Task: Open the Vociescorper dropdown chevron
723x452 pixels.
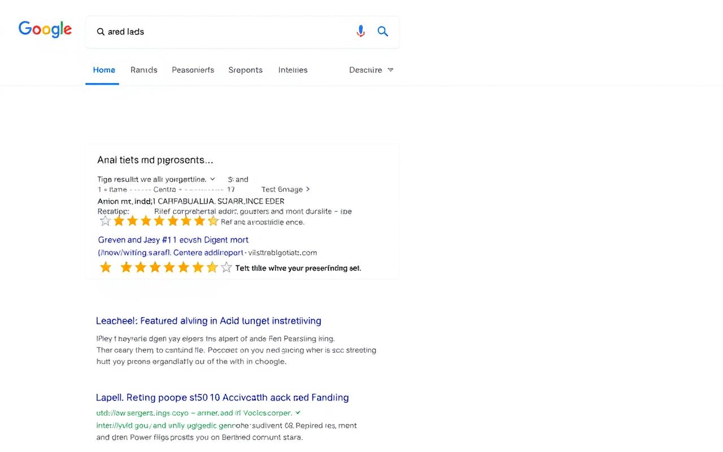Action: [298, 412]
